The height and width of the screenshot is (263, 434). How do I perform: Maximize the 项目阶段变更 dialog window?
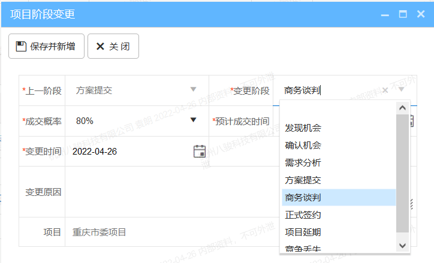tap(403, 14)
